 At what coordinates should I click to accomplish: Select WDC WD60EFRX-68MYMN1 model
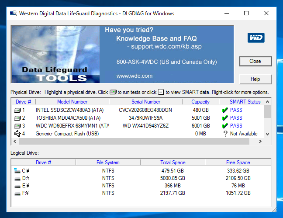72,126
